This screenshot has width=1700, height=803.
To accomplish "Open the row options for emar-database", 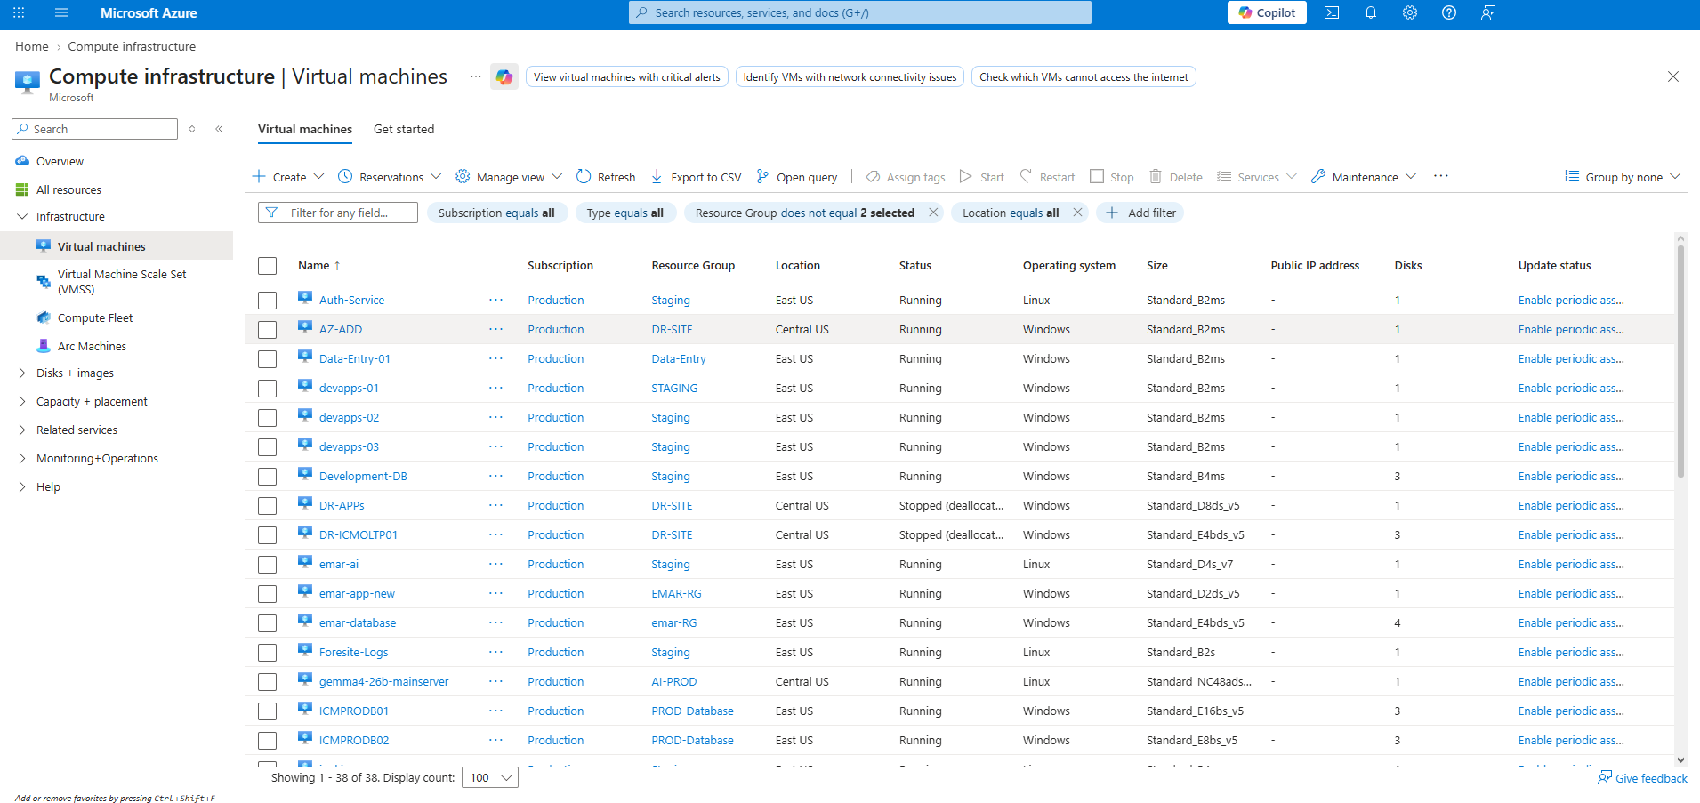I will click(x=495, y=622).
